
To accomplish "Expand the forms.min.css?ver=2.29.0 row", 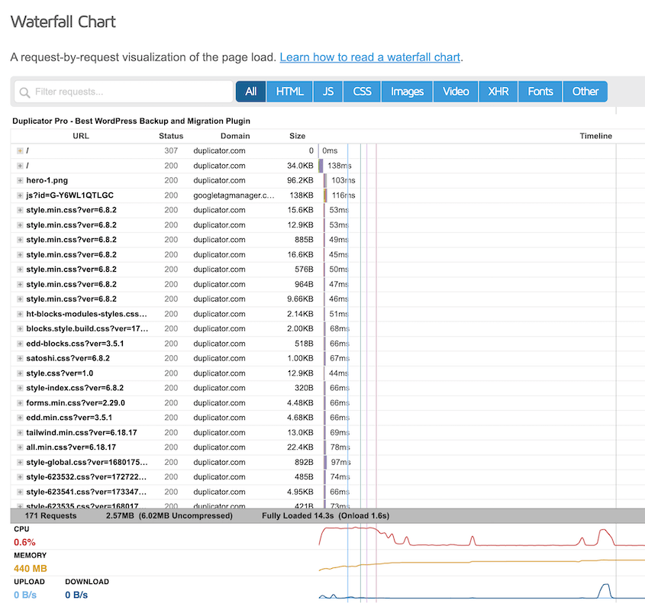I will [x=20, y=403].
